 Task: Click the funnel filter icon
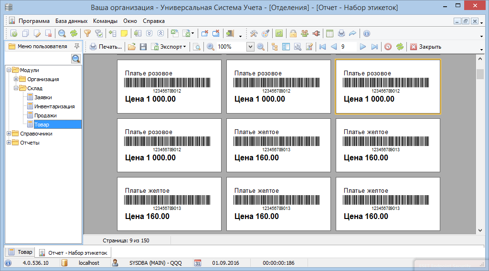[87, 33]
